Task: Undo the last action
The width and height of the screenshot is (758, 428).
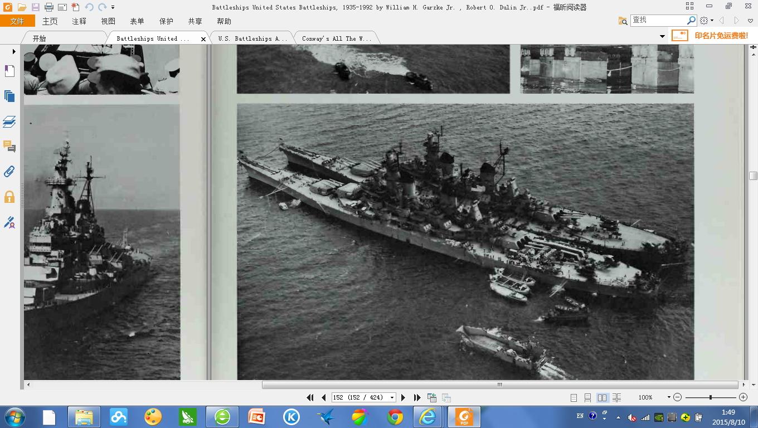Action: point(89,7)
